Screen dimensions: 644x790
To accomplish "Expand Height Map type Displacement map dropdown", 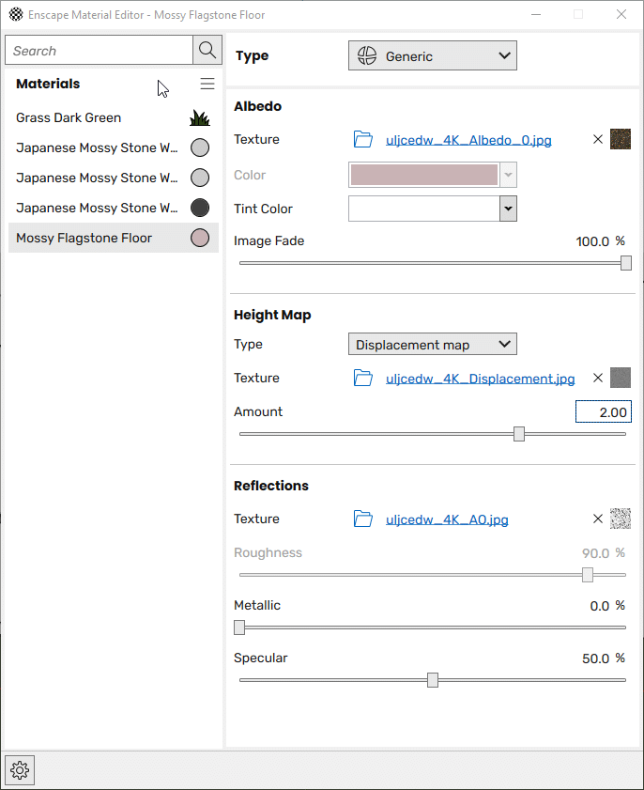I will click(x=432, y=345).
